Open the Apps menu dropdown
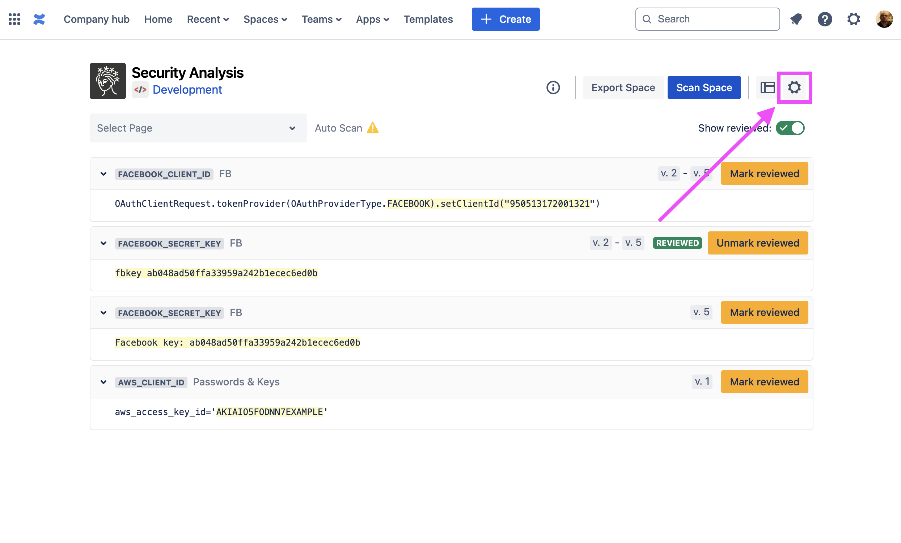This screenshot has height=543, width=901. (x=373, y=19)
